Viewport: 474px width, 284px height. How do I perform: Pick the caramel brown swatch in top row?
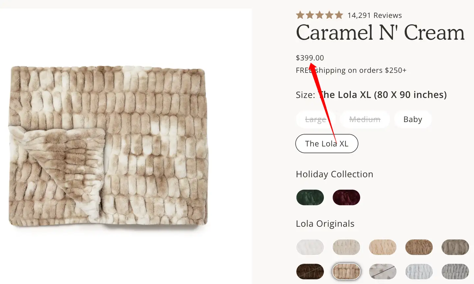419,247
